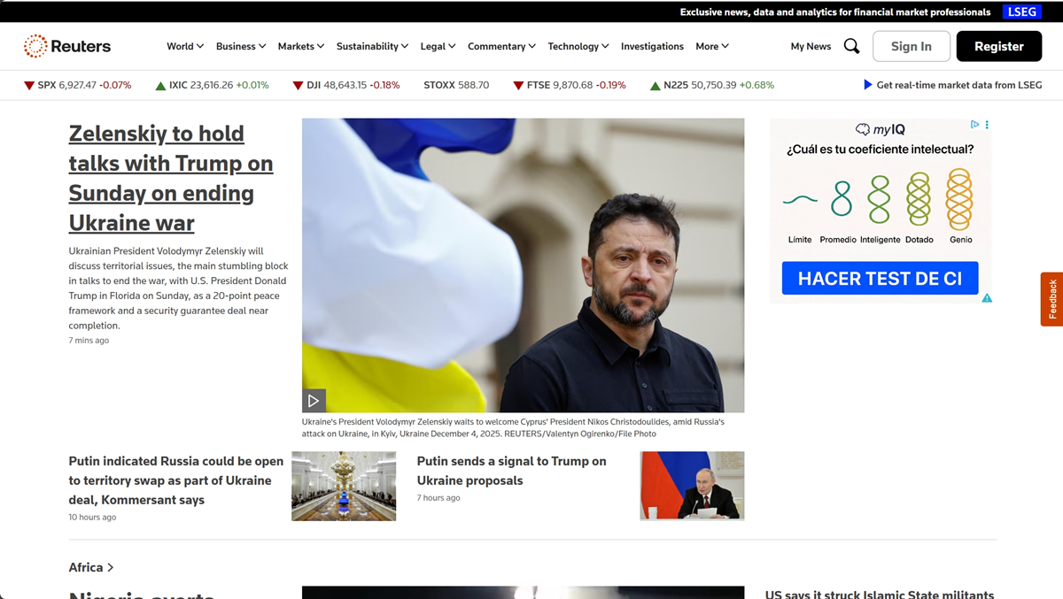
Task: Click the N225 green up-arrow ticker
Action: pos(655,86)
